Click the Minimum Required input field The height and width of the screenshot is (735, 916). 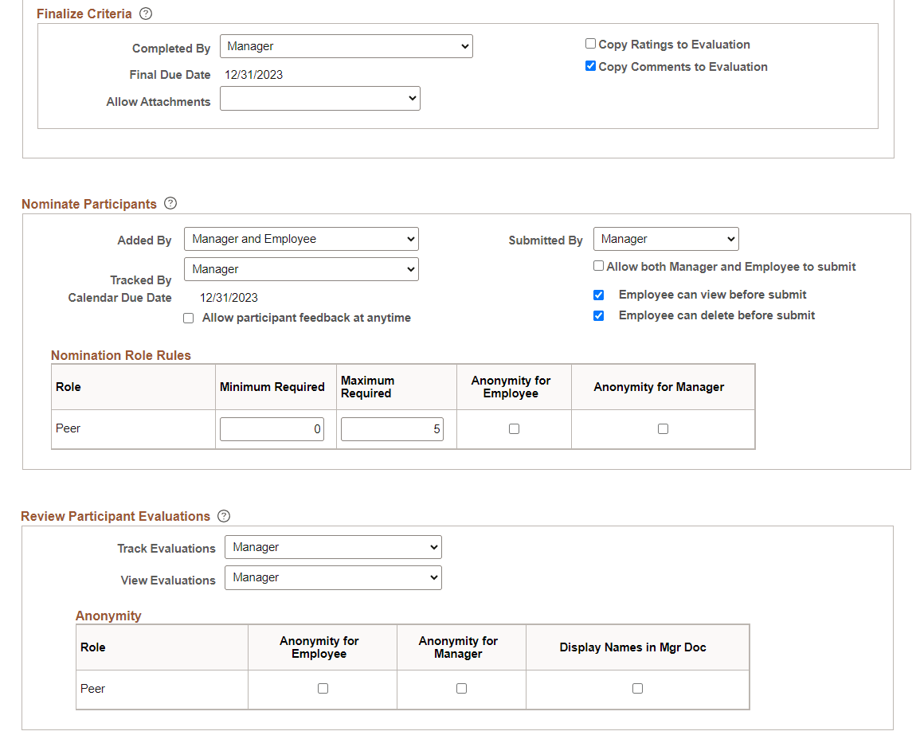pos(272,428)
